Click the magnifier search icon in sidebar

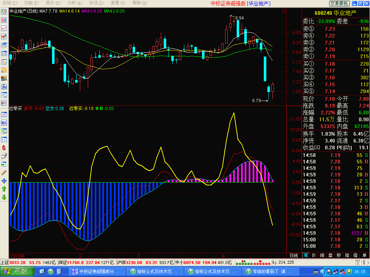coord(4,95)
